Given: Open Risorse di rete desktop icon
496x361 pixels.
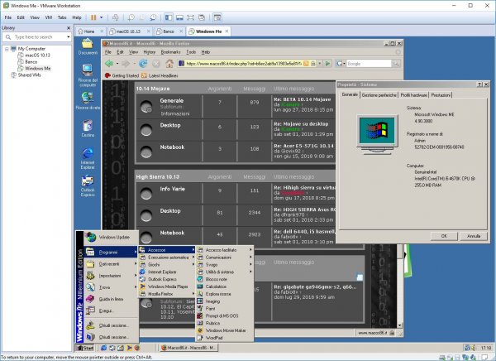Looking at the screenshot, I should [x=88, y=101].
